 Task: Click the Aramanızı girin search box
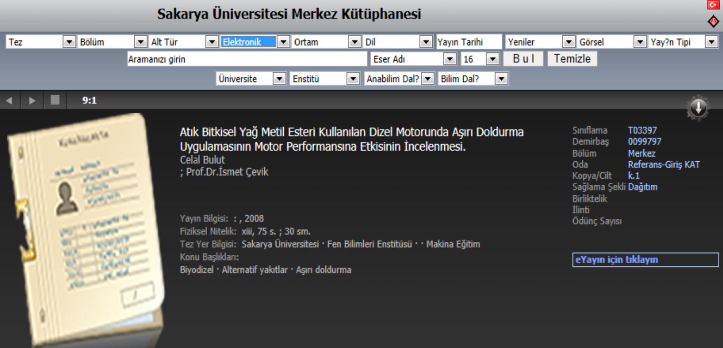247,59
